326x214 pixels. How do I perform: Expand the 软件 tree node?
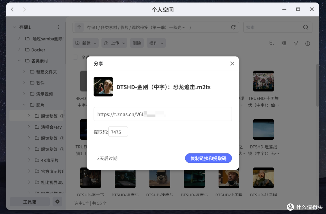point(24,83)
